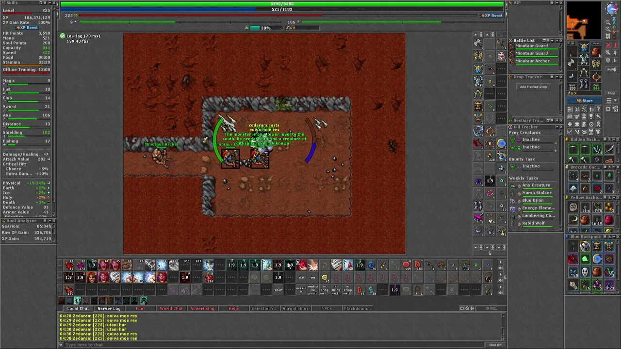
Task: Collapse the Battle List panel
Action: coord(557,41)
